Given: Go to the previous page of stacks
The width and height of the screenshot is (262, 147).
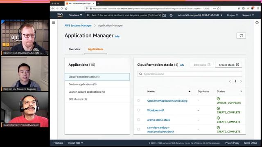Looking at the screenshot, I should 230,81.
